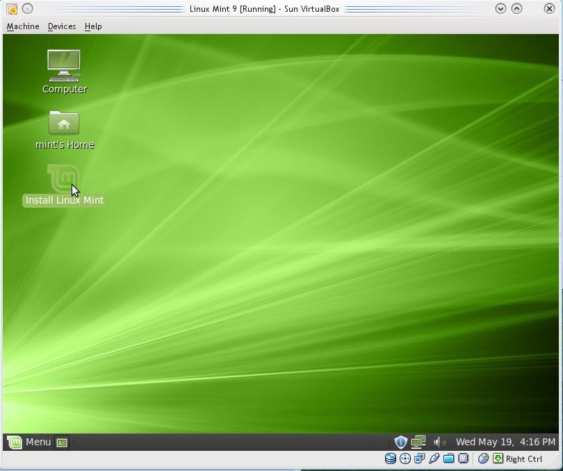
Task: Toggle the show desktop button
Action: point(62,442)
